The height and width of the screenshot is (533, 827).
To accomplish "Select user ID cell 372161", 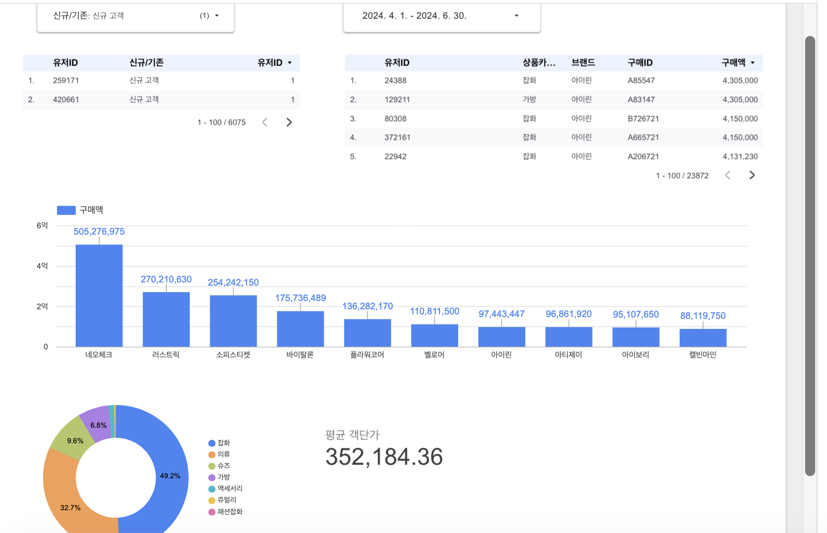I will coord(398,138).
